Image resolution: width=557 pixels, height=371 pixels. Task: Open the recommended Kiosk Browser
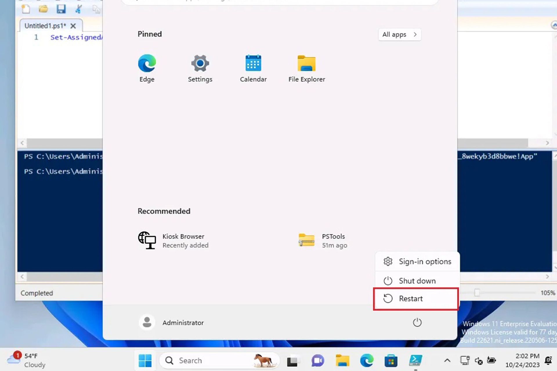[x=173, y=241]
